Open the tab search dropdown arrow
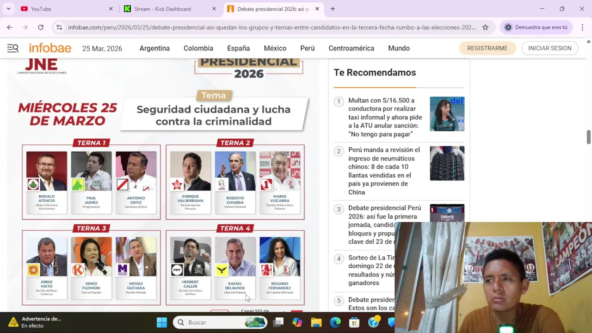 [x=8, y=9]
